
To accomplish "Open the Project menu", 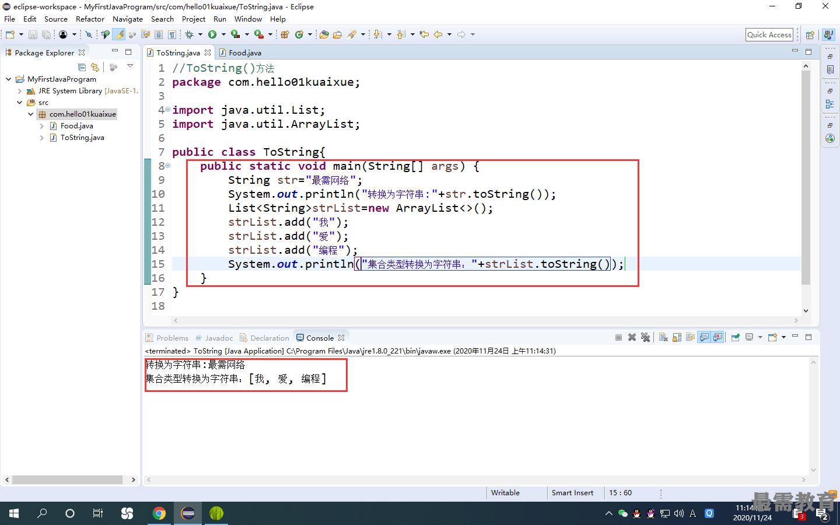I will click(x=194, y=19).
